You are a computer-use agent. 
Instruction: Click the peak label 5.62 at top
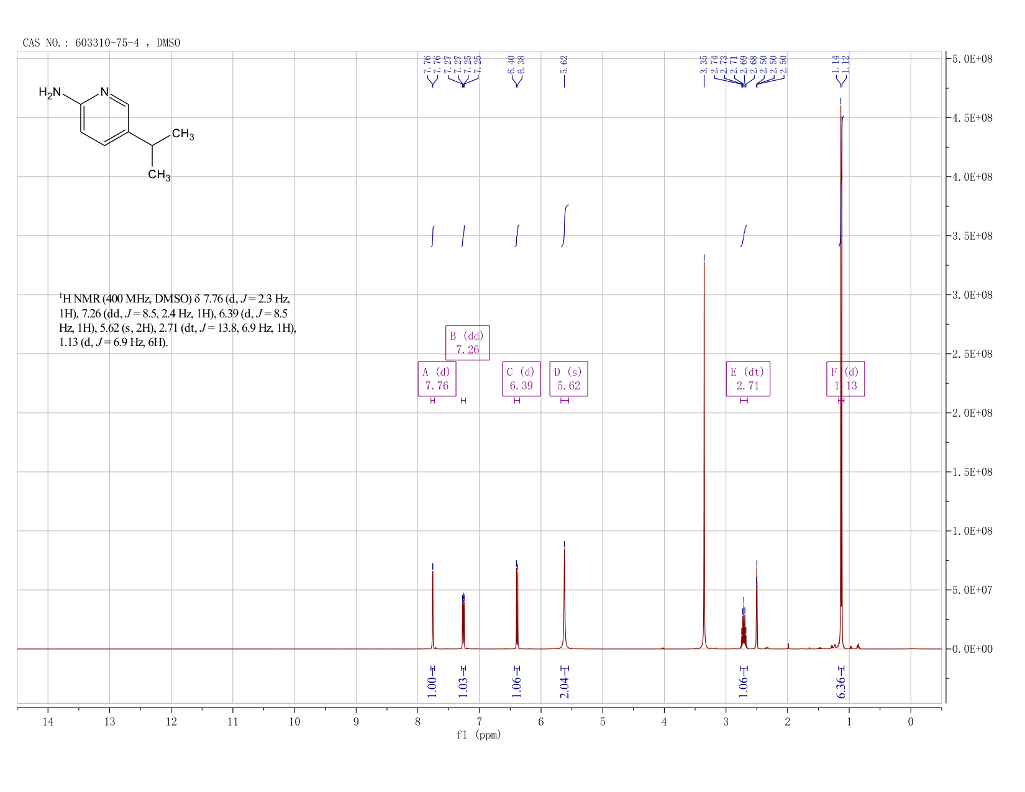coord(565,64)
